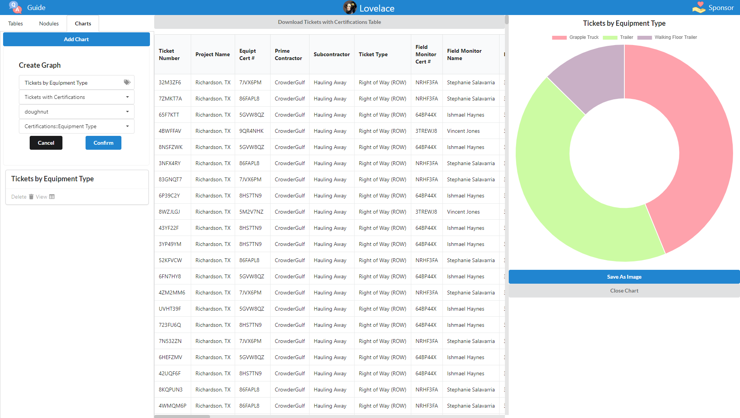This screenshot has height=418, width=740.
Task: Click the tag icon in chart name field
Action: (x=127, y=82)
